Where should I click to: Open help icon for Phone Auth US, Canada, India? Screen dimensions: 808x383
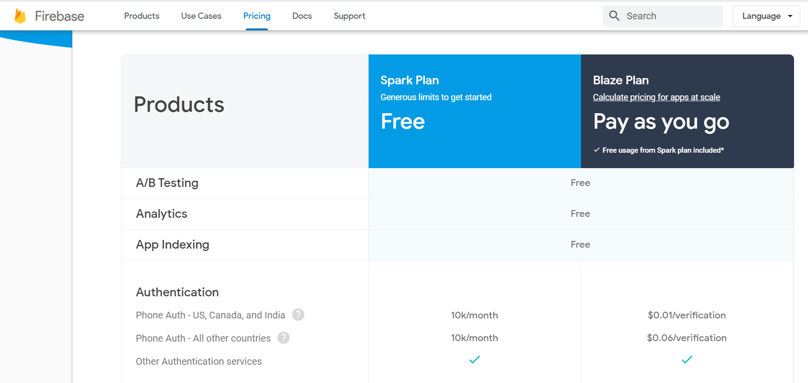(x=298, y=315)
